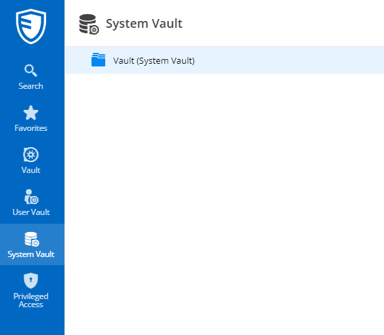Click the Privileged Access label
384x335 pixels.
pos(31,300)
